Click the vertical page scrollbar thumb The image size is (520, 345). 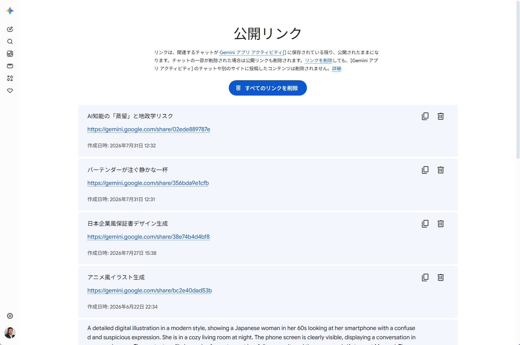[x=518, y=80]
